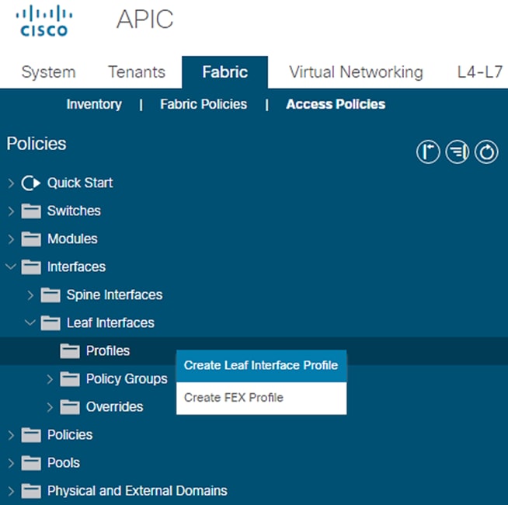
Task: Choose Create FEX Profile
Action: (x=234, y=398)
